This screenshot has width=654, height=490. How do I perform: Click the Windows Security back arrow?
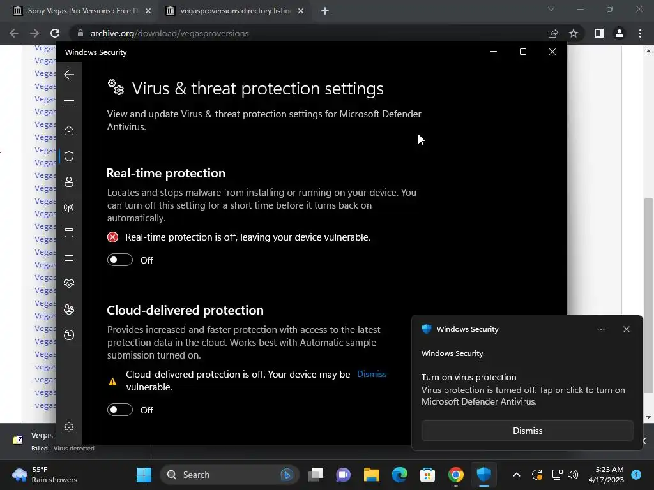[69, 75]
